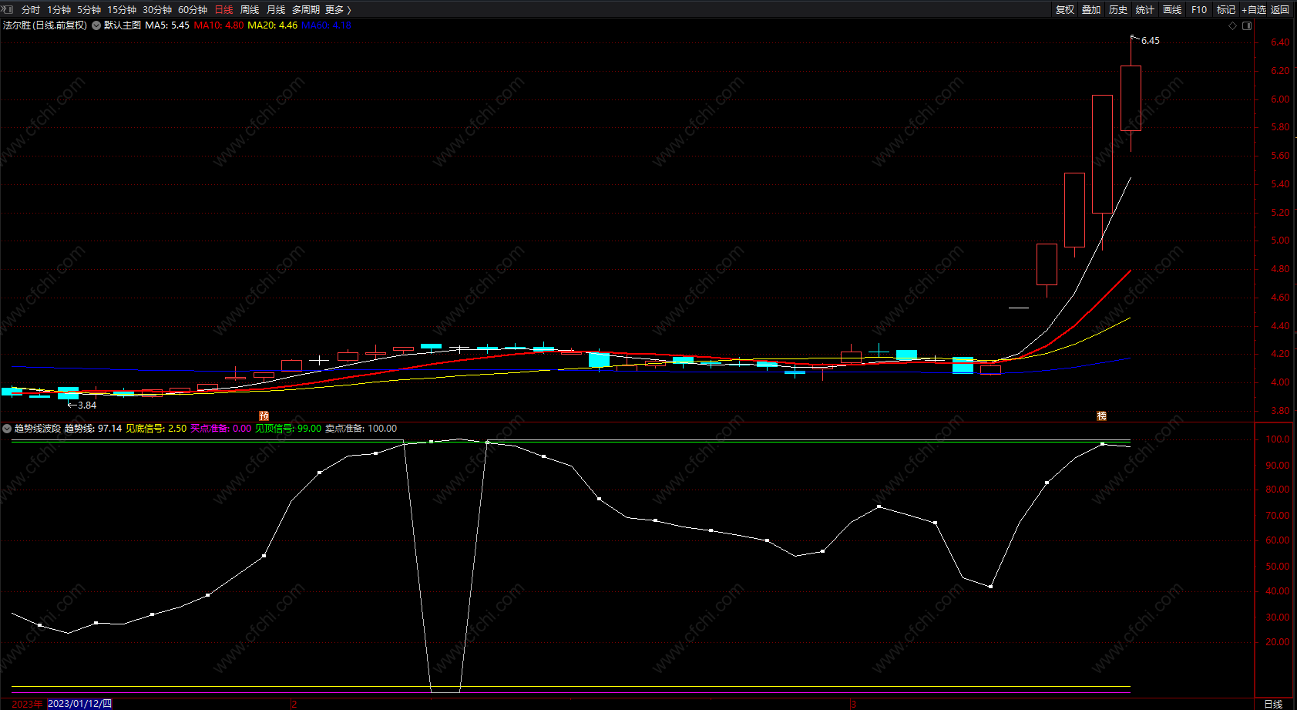Click the yellow 见底信号: 2.50 legend
The image size is (1297, 710).
coord(156,429)
